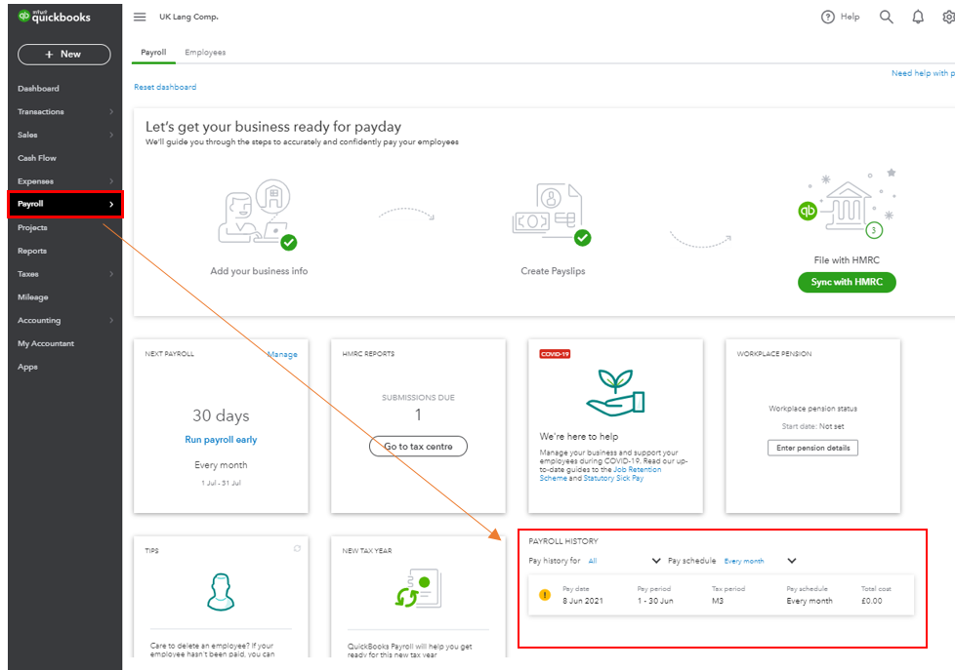Open Reports in the sidebar
This screenshot has height=670, width=955.
click(32, 250)
